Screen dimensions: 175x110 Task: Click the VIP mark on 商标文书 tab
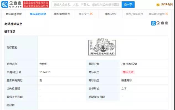coord(92,14)
